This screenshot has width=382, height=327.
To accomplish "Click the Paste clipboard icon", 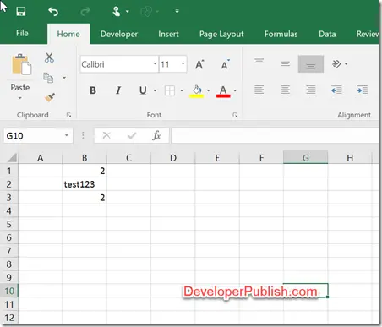I will tap(21, 64).
